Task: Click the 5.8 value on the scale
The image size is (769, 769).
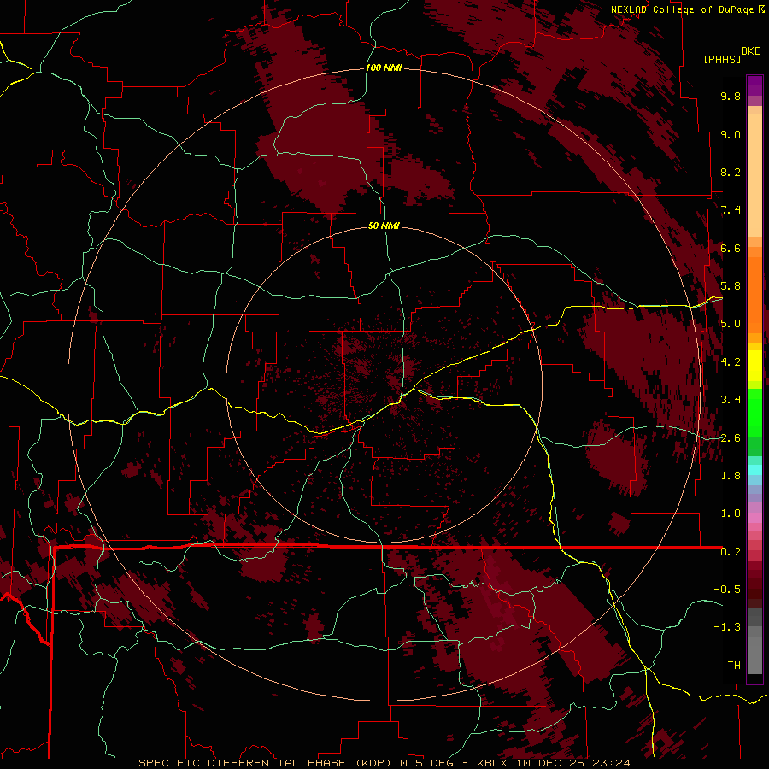Action: click(731, 286)
